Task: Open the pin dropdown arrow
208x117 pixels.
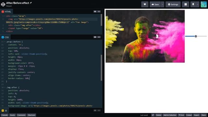Action: click(x=198, y=4)
